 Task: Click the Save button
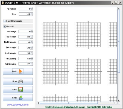[x=18, y=90]
